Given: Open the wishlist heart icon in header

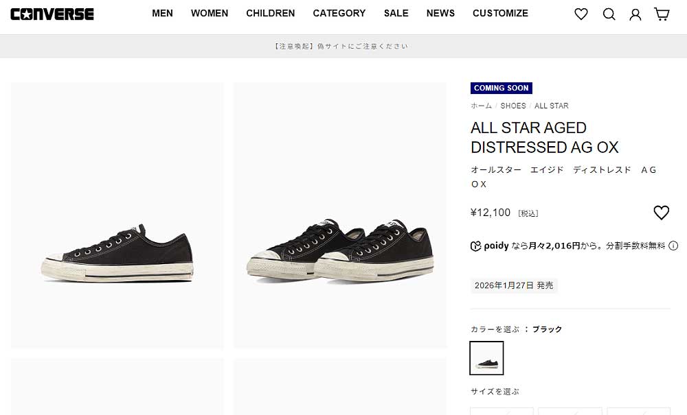Looking at the screenshot, I should click(x=581, y=14).
